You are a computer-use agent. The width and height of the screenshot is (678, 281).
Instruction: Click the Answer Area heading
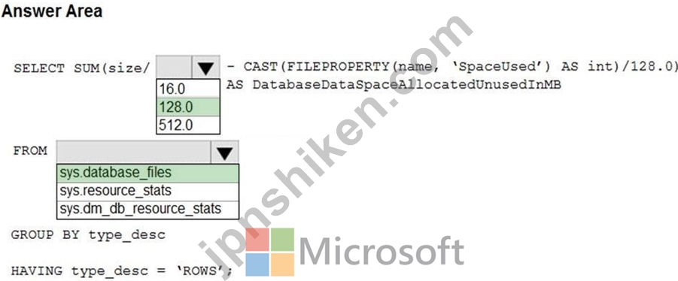click(x=51, y=11)
